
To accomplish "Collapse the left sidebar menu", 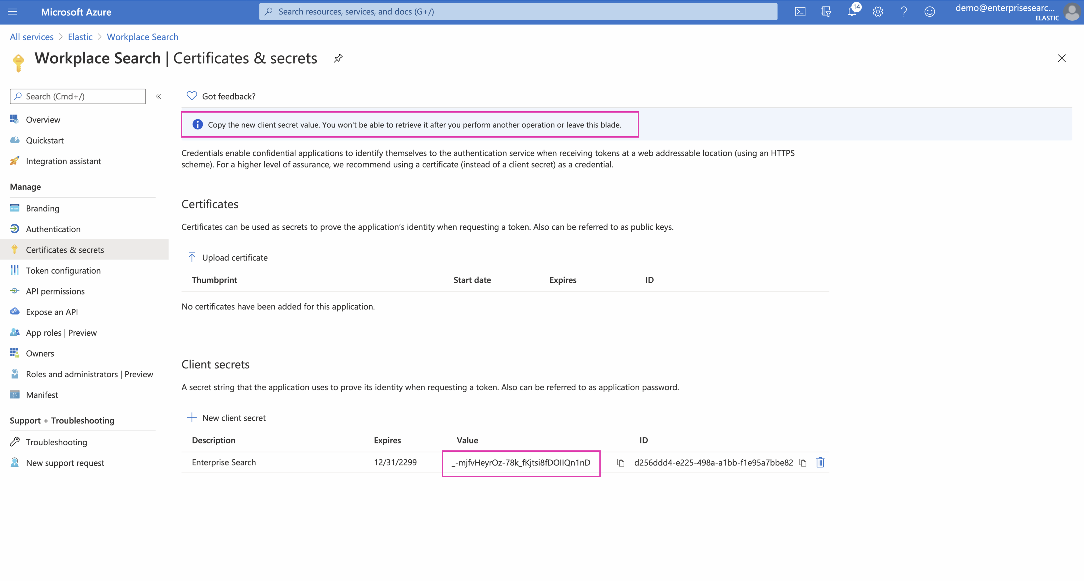I will tap(158, 96).
